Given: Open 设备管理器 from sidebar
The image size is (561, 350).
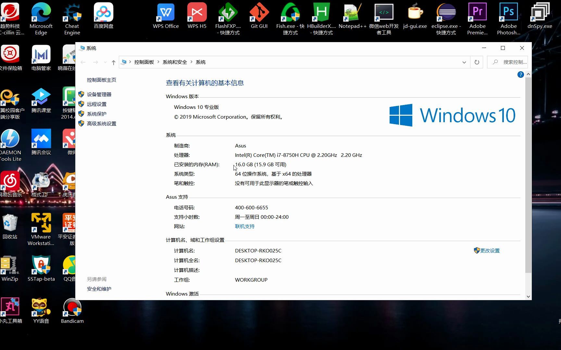Looking at the screenshot, I should click(x=99, y=94).
